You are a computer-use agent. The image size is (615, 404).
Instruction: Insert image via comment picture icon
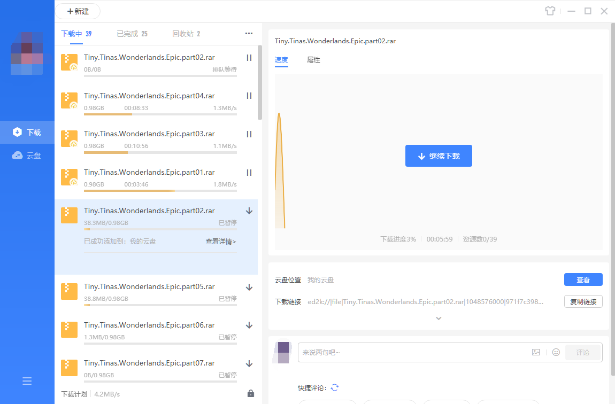(536, 352)
